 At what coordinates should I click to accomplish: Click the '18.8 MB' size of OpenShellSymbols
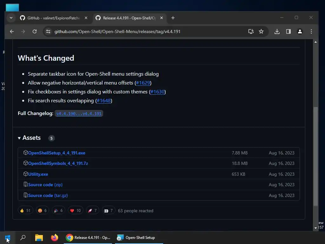(240, 164)
